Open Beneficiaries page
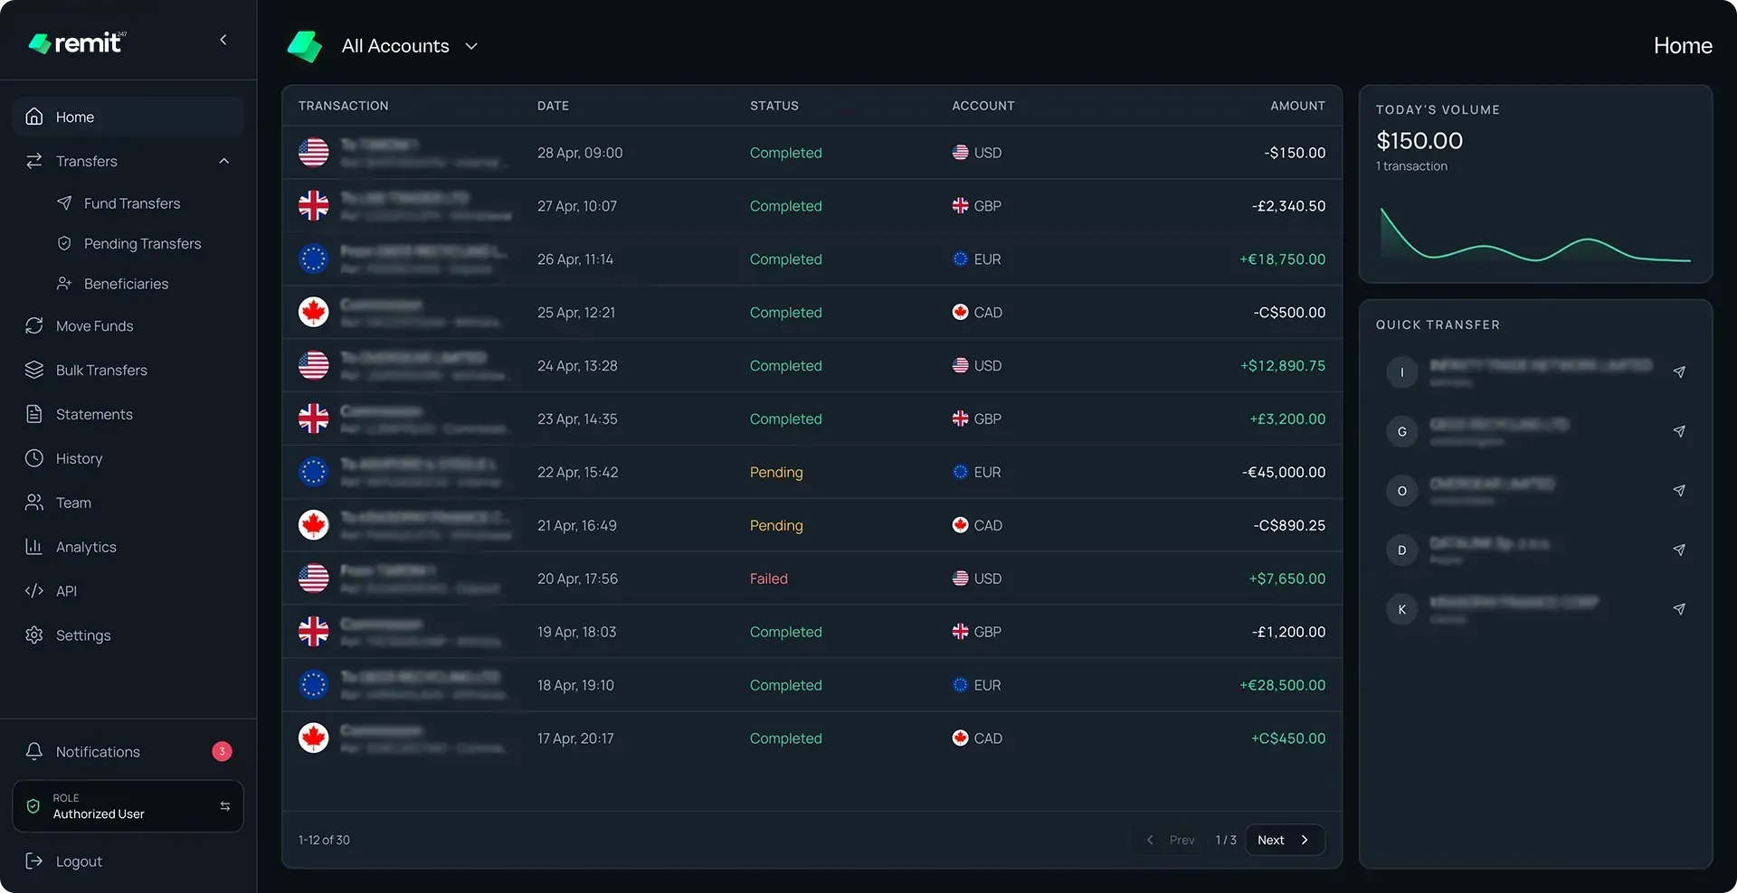The image size is (1737, 893). coord(126,284)
